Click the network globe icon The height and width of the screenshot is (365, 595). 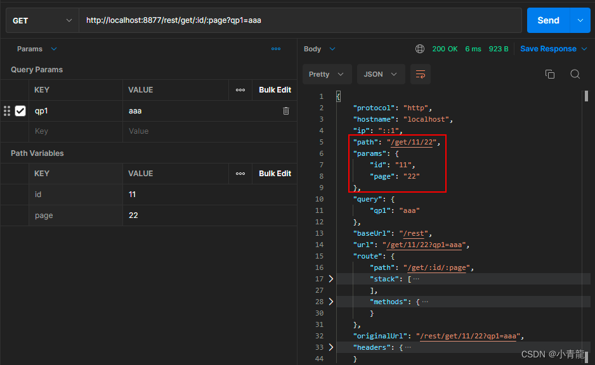point(420,49)
